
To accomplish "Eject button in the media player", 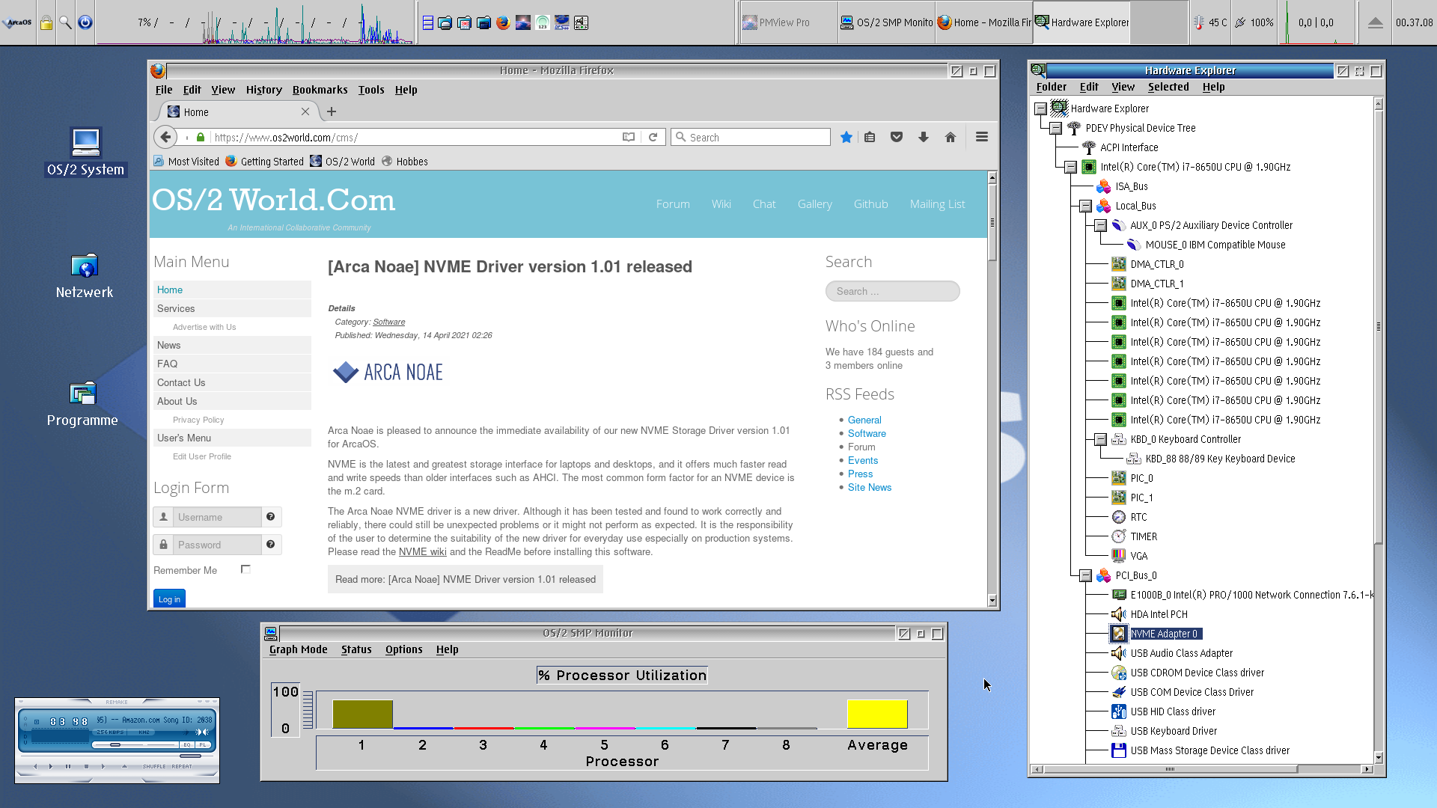I will tap(124, 766).
